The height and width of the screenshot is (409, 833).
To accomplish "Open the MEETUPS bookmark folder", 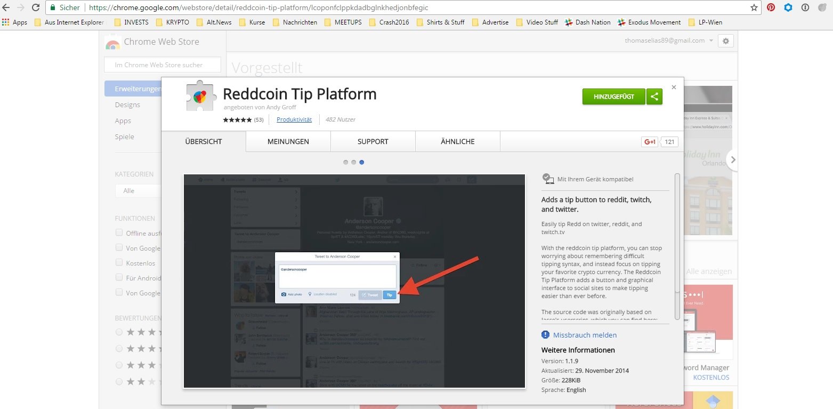I will pos(343,22).
